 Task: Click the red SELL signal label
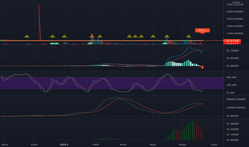[202, 31]
